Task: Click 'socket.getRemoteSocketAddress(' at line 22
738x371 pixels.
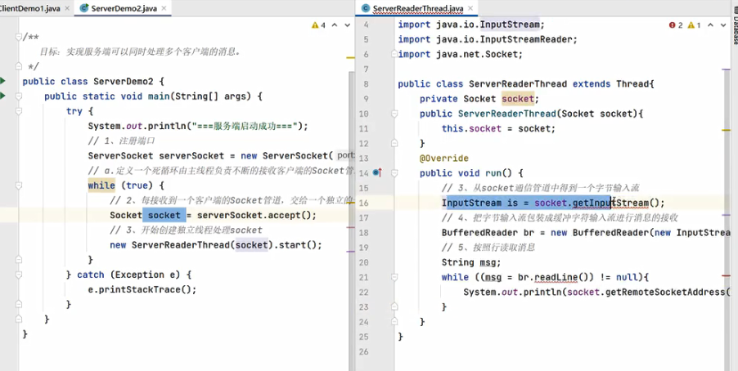Action: [x=648, y=292]
